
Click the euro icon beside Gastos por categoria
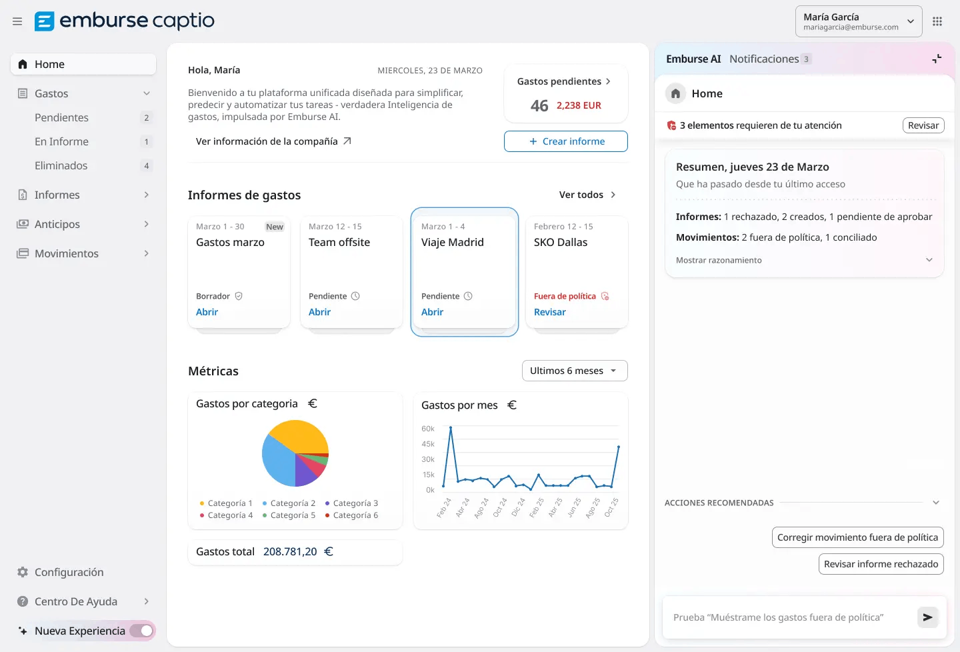[313, 403]
